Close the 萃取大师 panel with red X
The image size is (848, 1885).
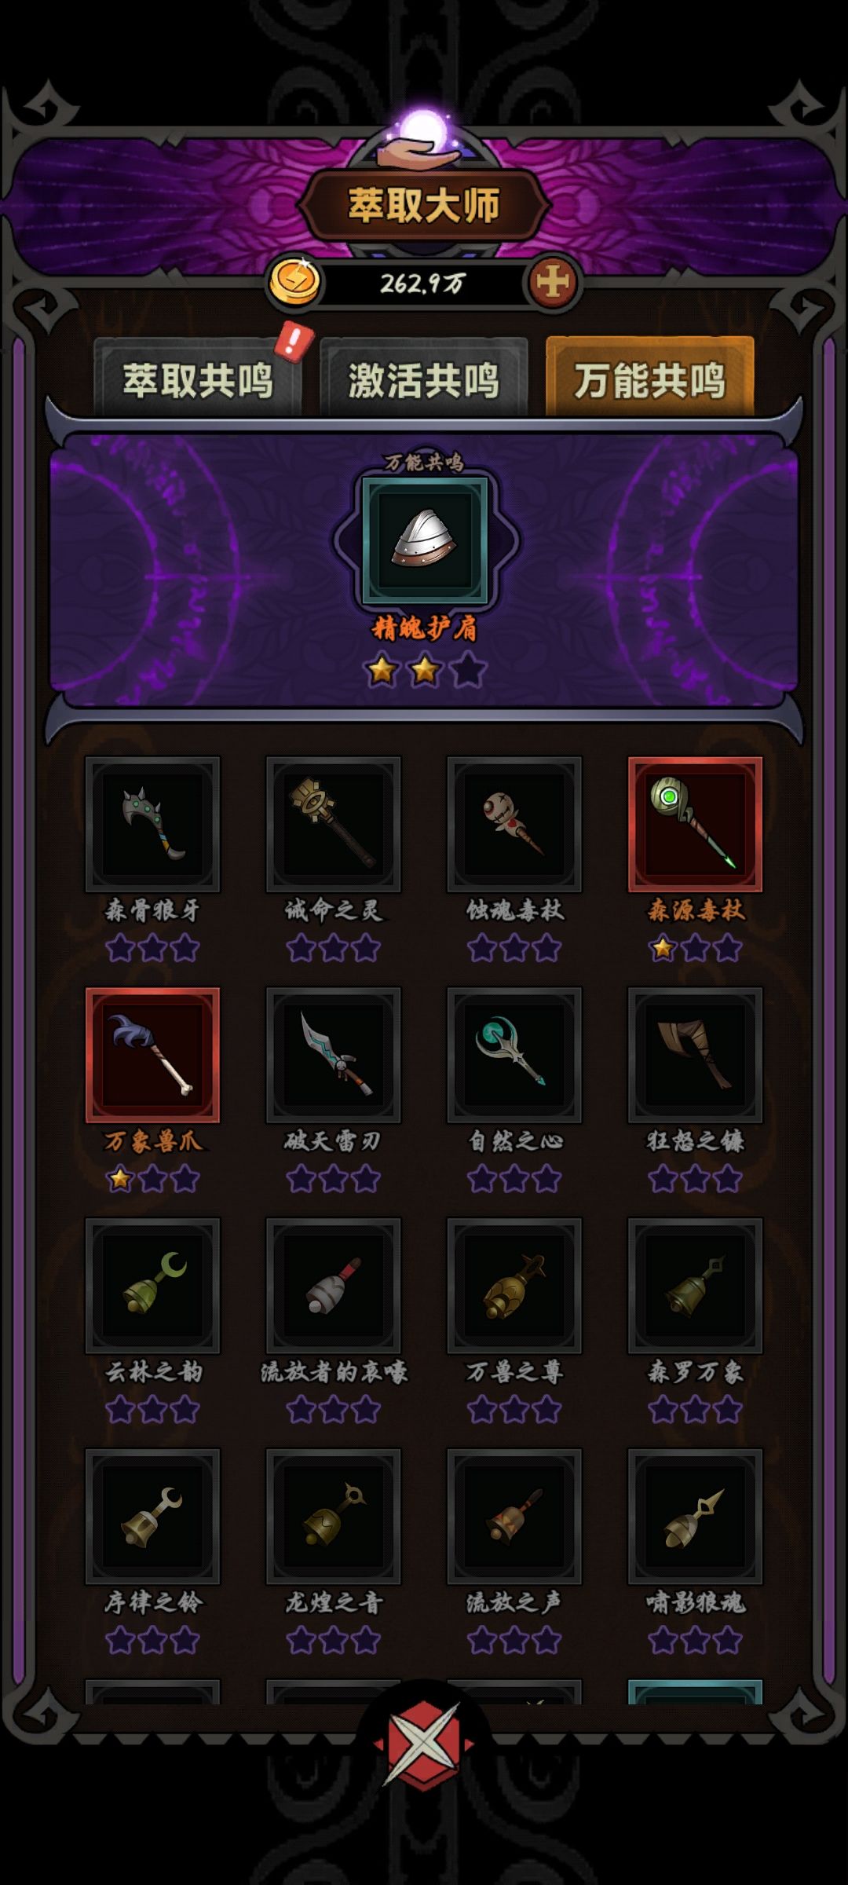[x=424, y=1744]
